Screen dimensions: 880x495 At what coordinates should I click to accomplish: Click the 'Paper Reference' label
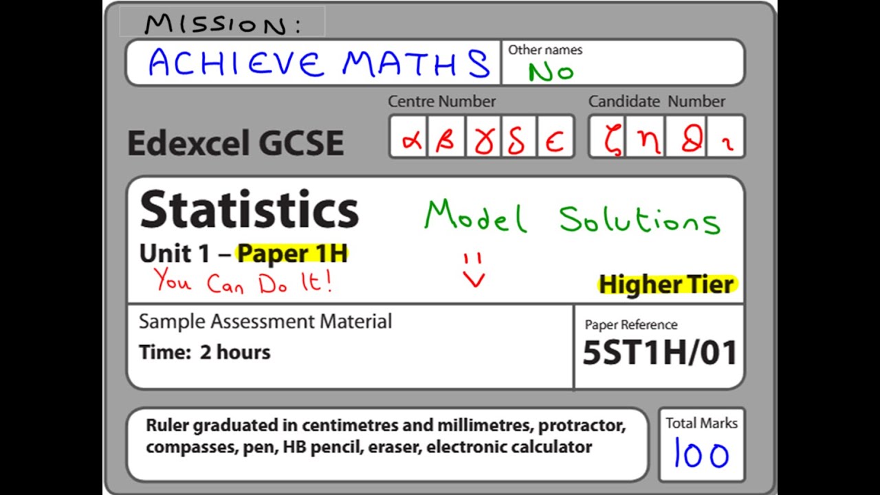click(x=631, y=324)
